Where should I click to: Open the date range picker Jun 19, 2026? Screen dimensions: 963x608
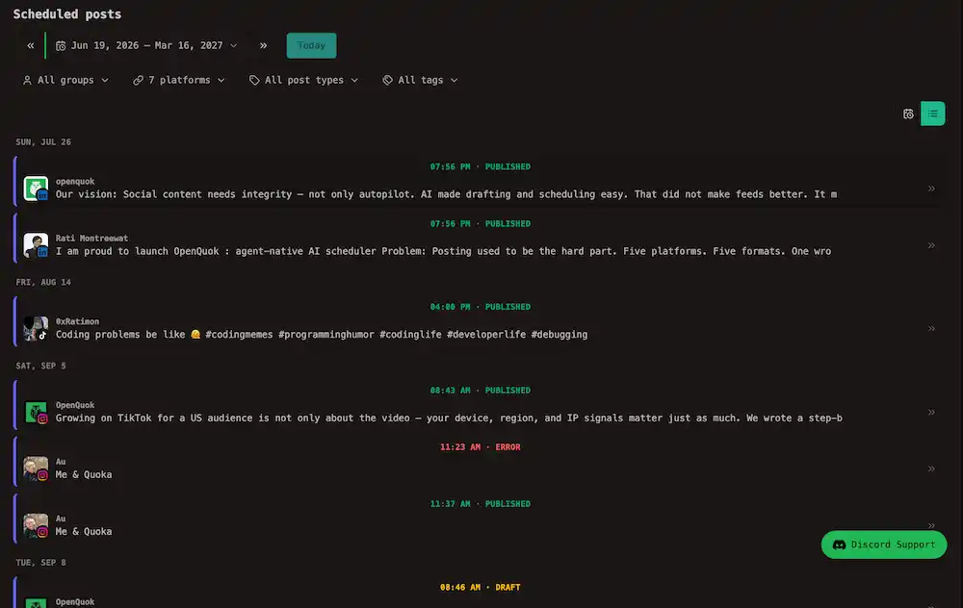click(146, 45)
